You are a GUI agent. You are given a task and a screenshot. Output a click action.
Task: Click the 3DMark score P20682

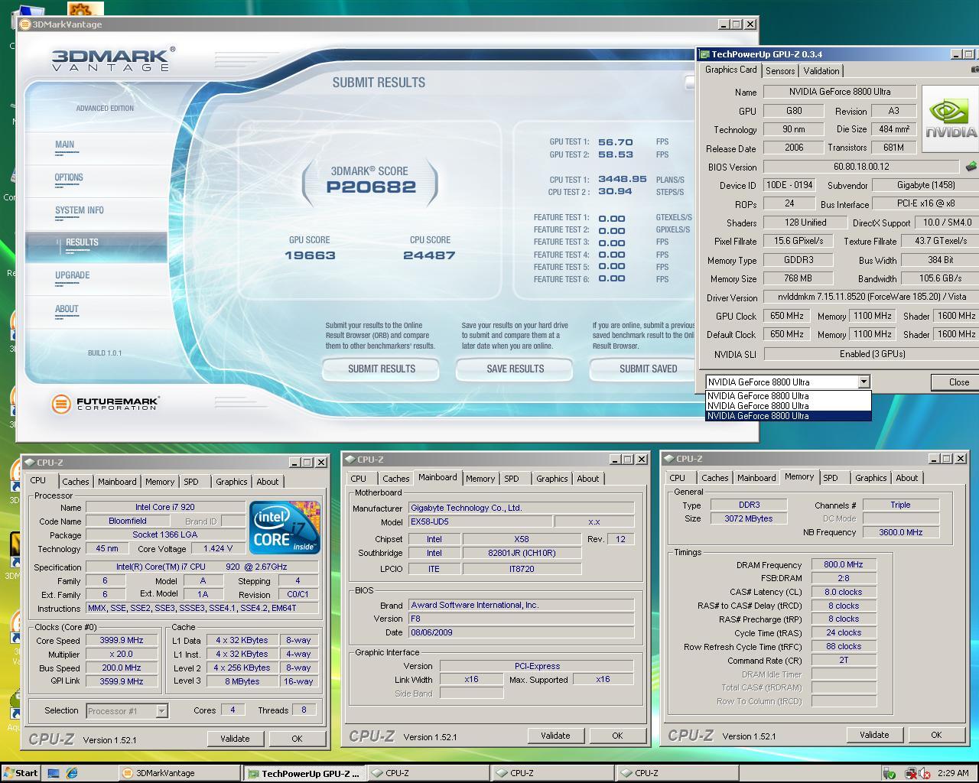point(371,187)
